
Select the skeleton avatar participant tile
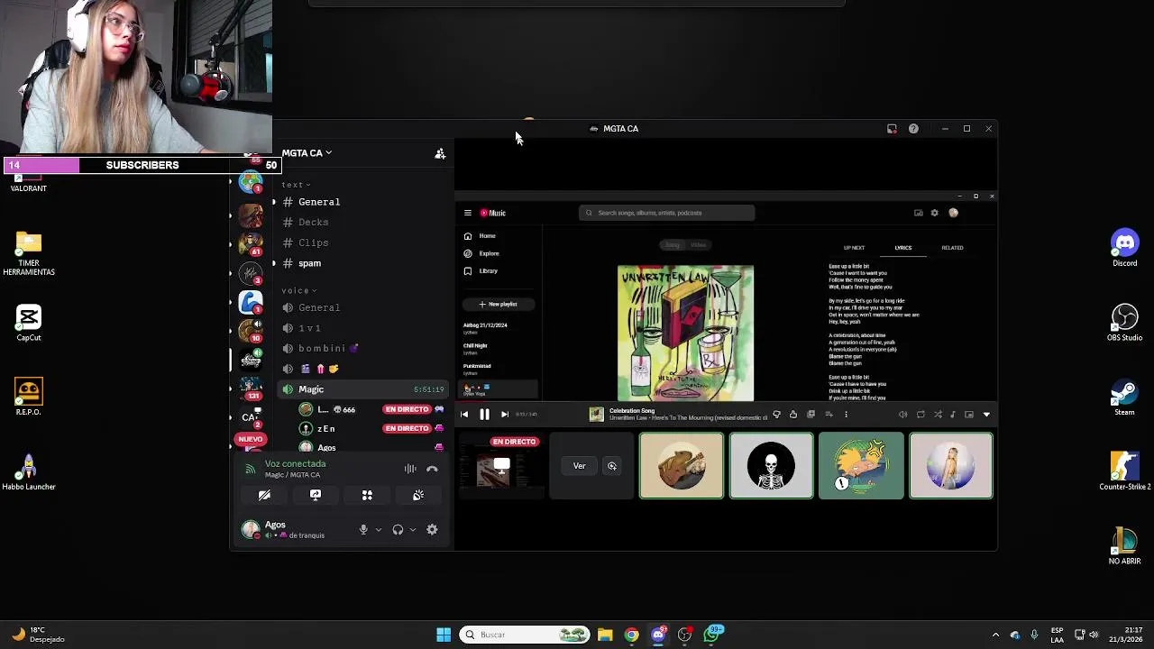coord(771,466)
